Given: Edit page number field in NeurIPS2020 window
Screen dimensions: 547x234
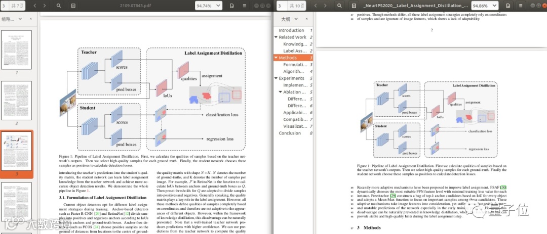Looking at the screenshot, I should point(281,6).
